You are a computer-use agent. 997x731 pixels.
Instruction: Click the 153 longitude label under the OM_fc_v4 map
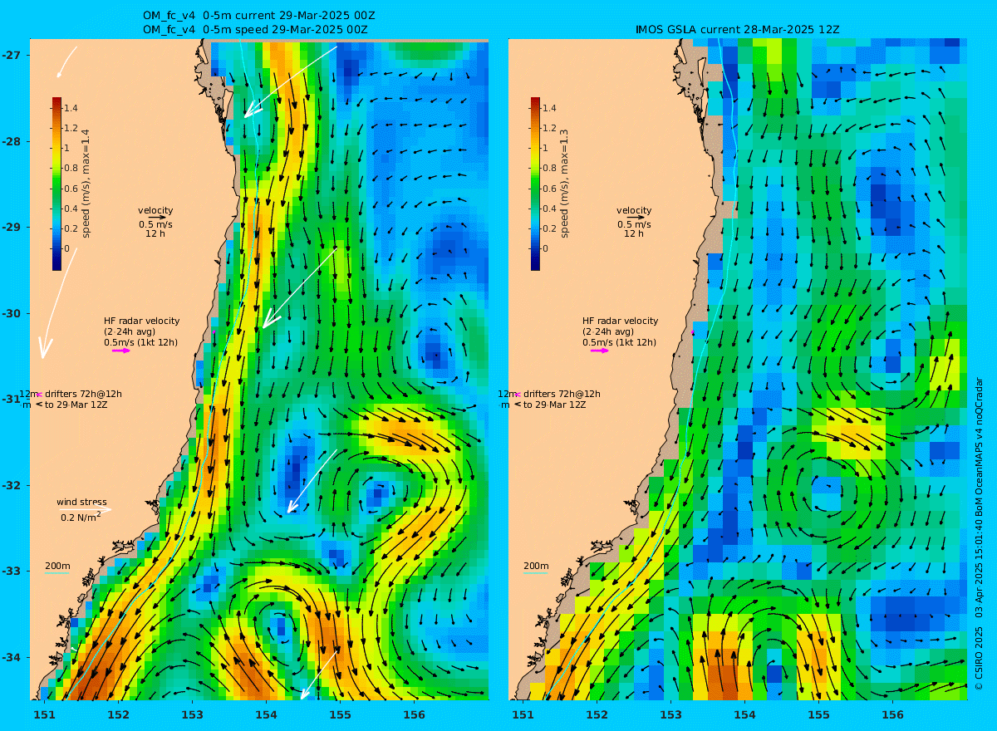coord(192,714)
